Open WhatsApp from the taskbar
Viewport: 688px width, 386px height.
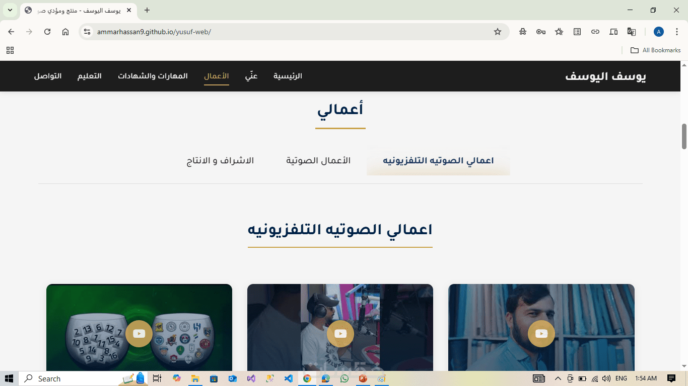point(344,378)
